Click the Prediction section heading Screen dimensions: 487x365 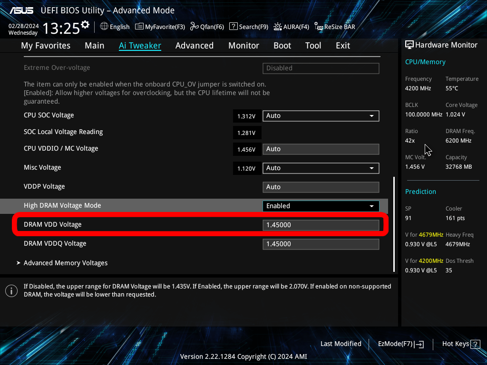[420, 192]
